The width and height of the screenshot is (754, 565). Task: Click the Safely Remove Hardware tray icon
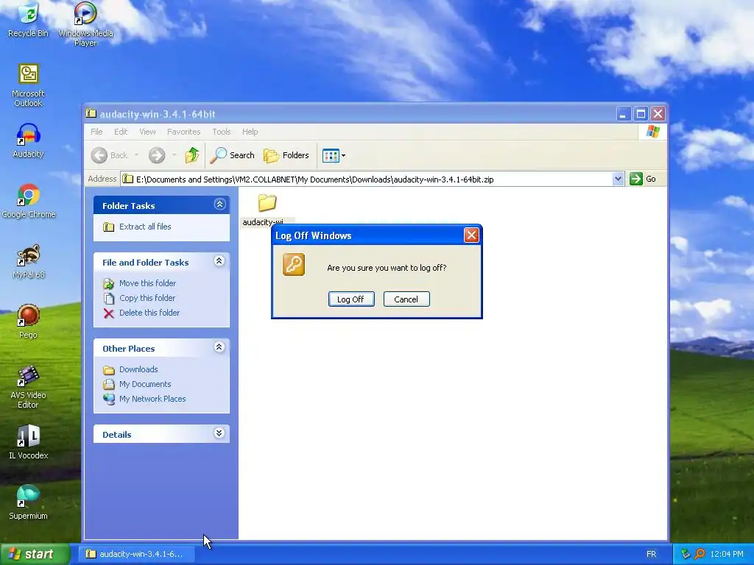point(686,554)
